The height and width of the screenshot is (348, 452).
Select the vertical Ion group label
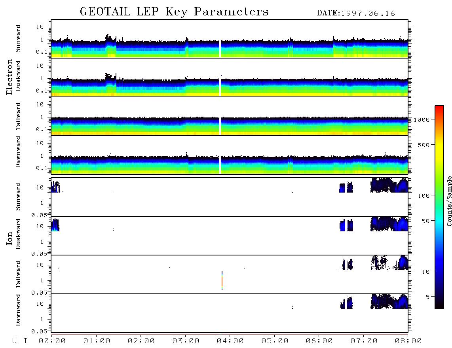pos(9,238)
